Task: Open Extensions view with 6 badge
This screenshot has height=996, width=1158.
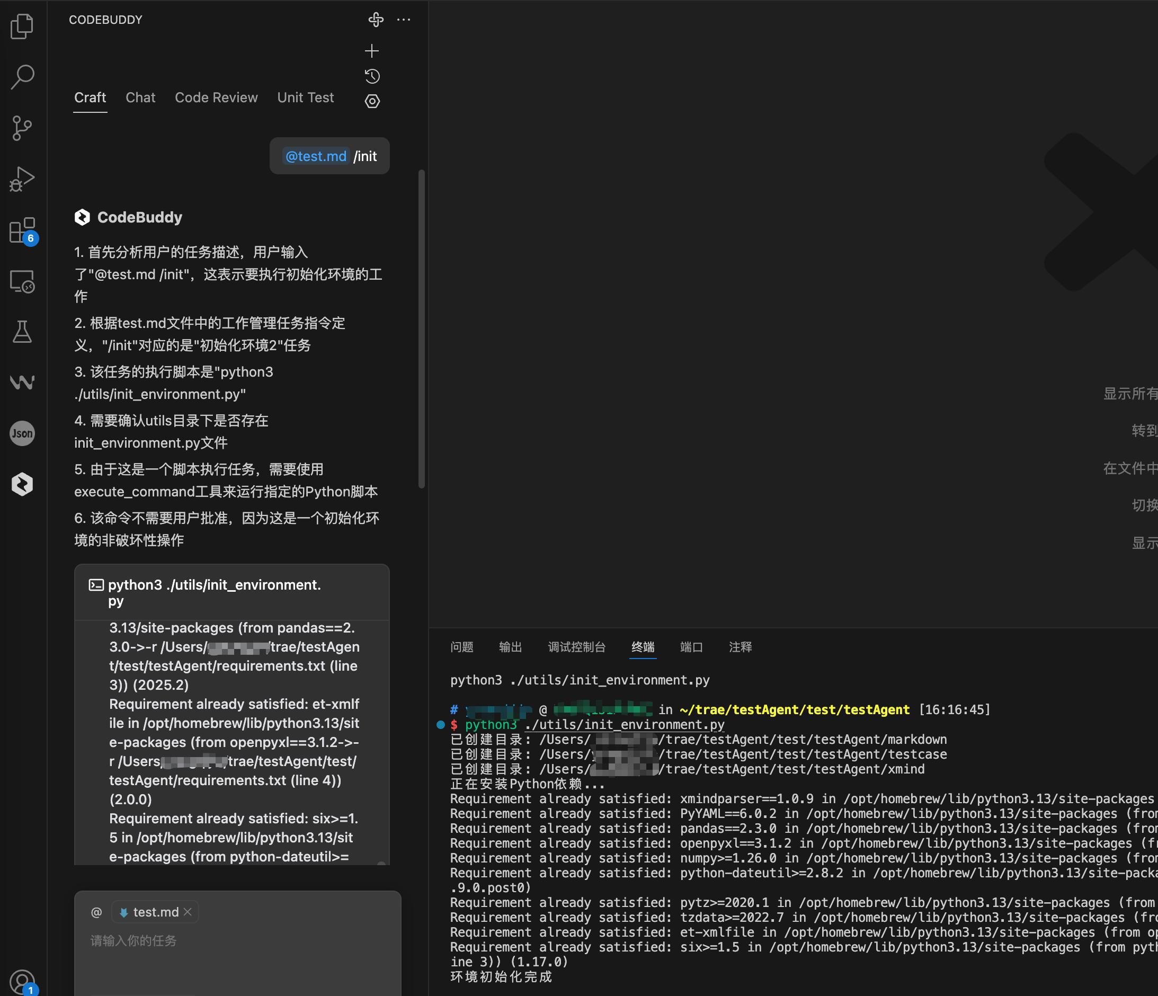Action: [x=22, y=230]
